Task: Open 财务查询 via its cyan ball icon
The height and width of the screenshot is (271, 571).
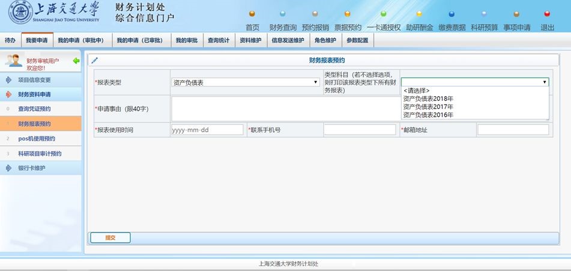Action: (x=283, y=14)
